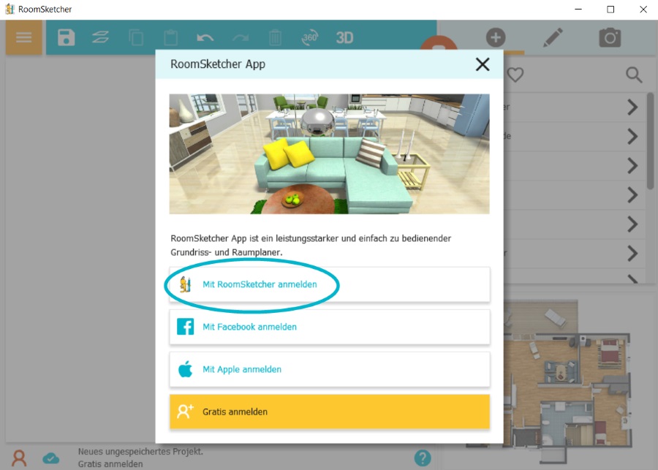Undo the last action

tap(205, 38)
